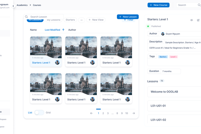
Task: Click the magnifier icon in Search Lesson
Action: (x=26, y=17)
